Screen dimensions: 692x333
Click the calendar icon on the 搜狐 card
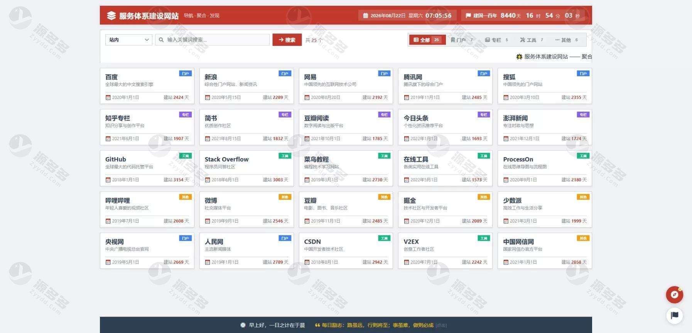pos(506,98)
